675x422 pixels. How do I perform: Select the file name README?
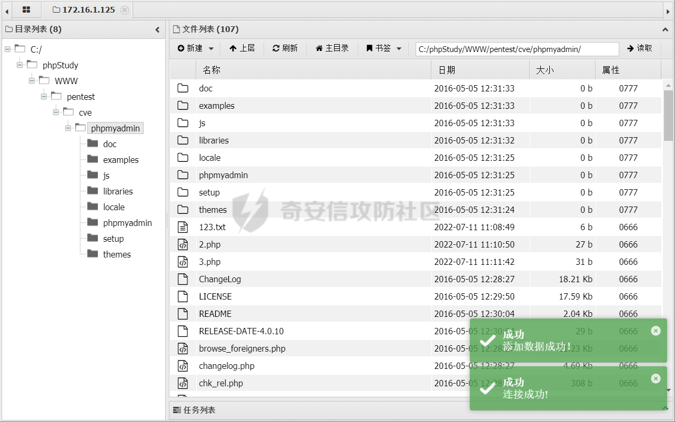click(x=215, y=314)
